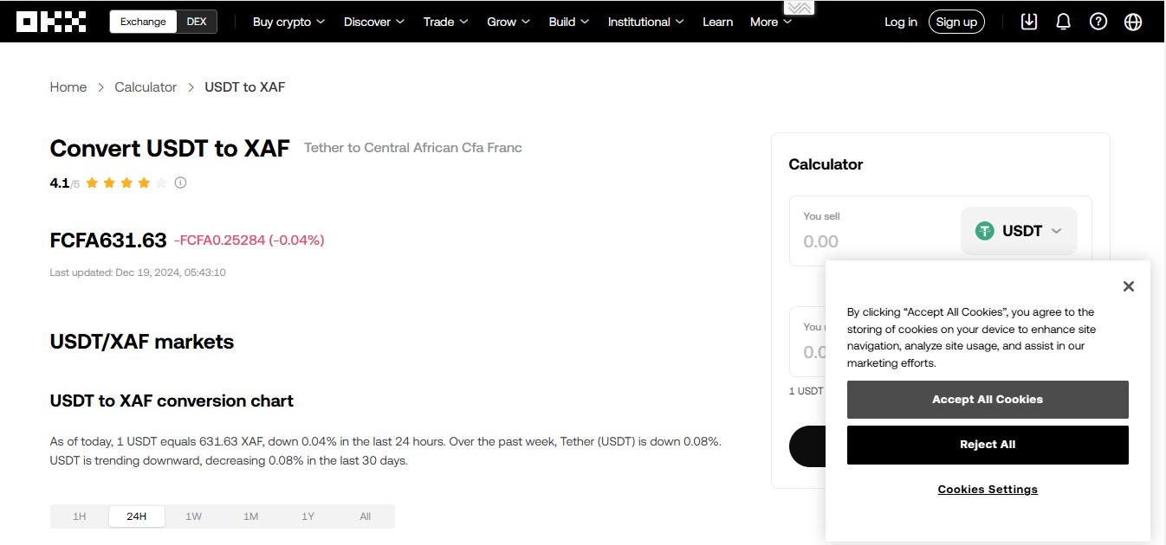Expand the Buy crypto menu

point(288,22)
